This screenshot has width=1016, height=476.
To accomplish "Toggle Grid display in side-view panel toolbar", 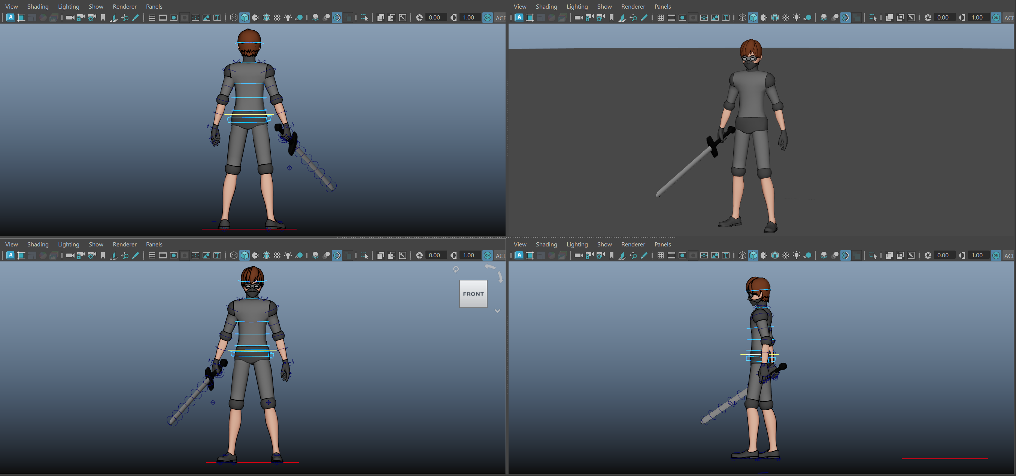I will [x=660, y=255].
